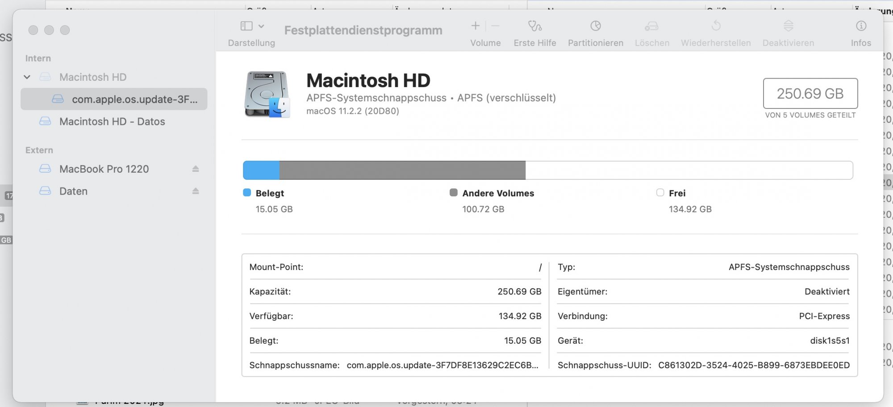The height and width of the screenshot is (407, 893).
Task: Select Macintosh HD container in sidebar
Action: (x=93, y=77)
